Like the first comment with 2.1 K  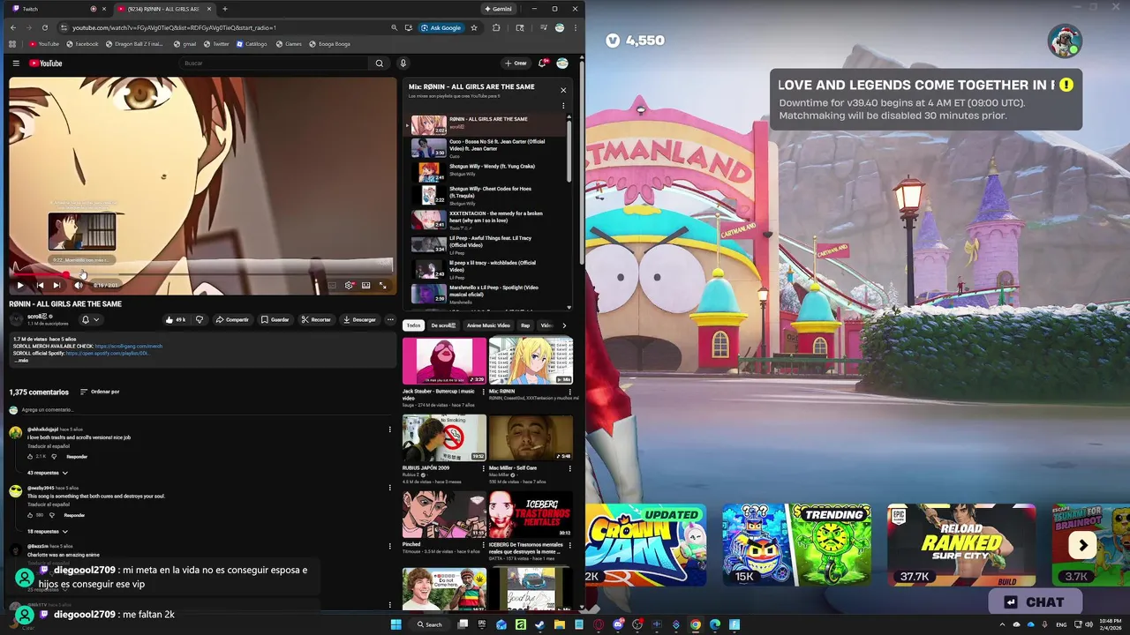[x=31, y=457]
